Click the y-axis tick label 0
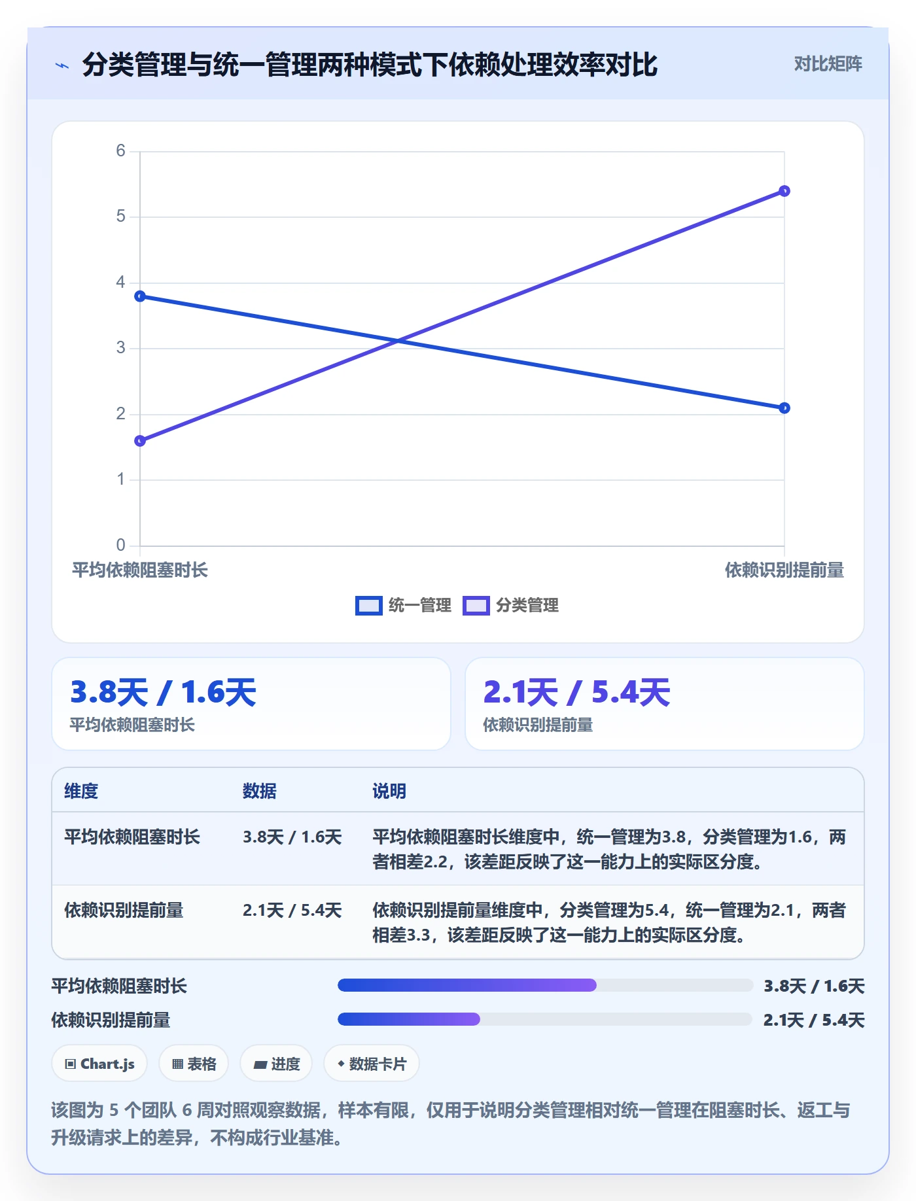Image resolution: width=916 pixels, height=1201 pixels. (x=120, y=545)
